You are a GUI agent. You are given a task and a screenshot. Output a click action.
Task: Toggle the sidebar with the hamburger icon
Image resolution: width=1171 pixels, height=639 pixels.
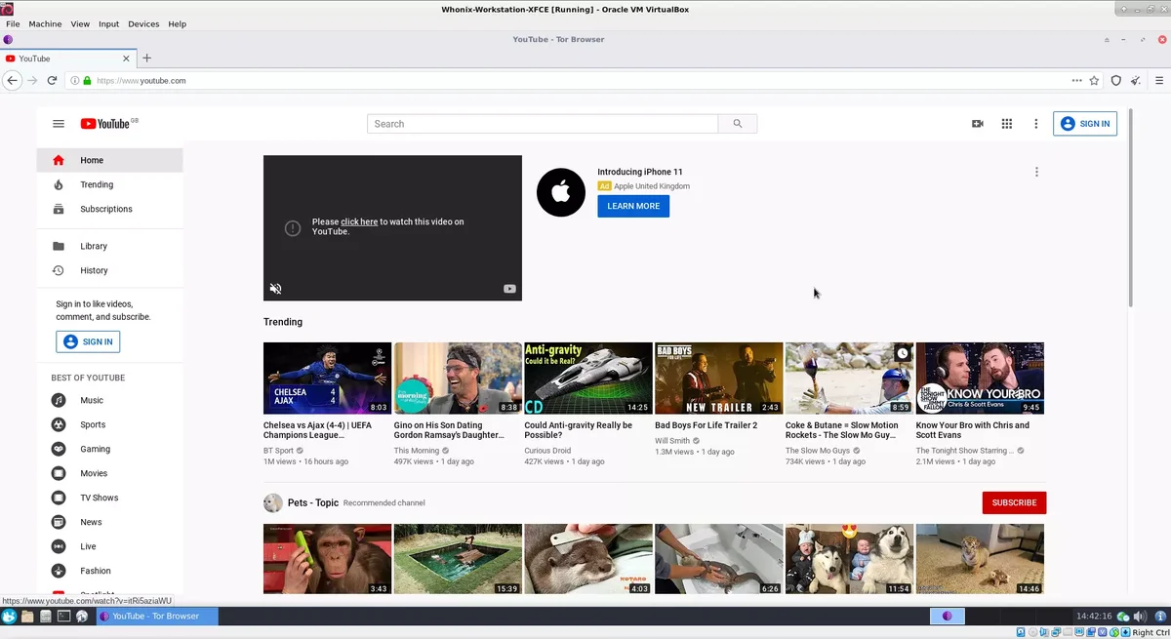pyautogui.click(x=58, y=123)
